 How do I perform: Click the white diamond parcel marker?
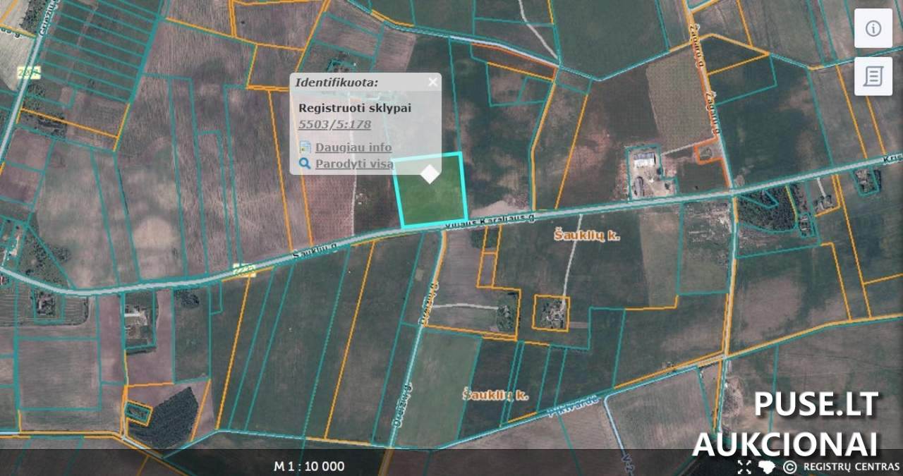[430, 173]
